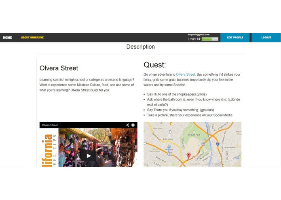Click the forgemill@gmail.com account email
The height and width of the screenshot is (200, 281).
click(x=199, y=35)
